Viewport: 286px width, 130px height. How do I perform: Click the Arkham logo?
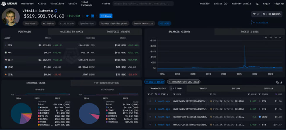[x=9, y=4]
